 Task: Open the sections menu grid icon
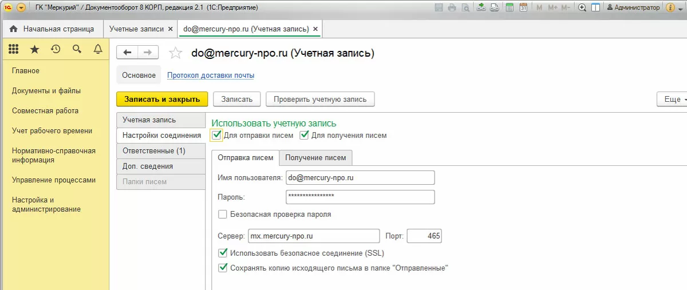coord(14,50)
